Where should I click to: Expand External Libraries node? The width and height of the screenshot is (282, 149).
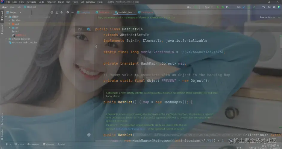pyautogui.click(x=6, y=39)
